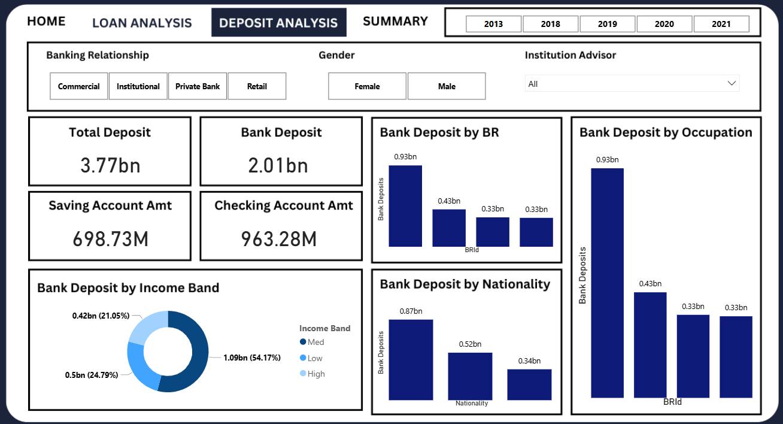Select the 0.93bn bar in Occupation chart
This screenshot has width=783, height=424.
coord(607,283)
